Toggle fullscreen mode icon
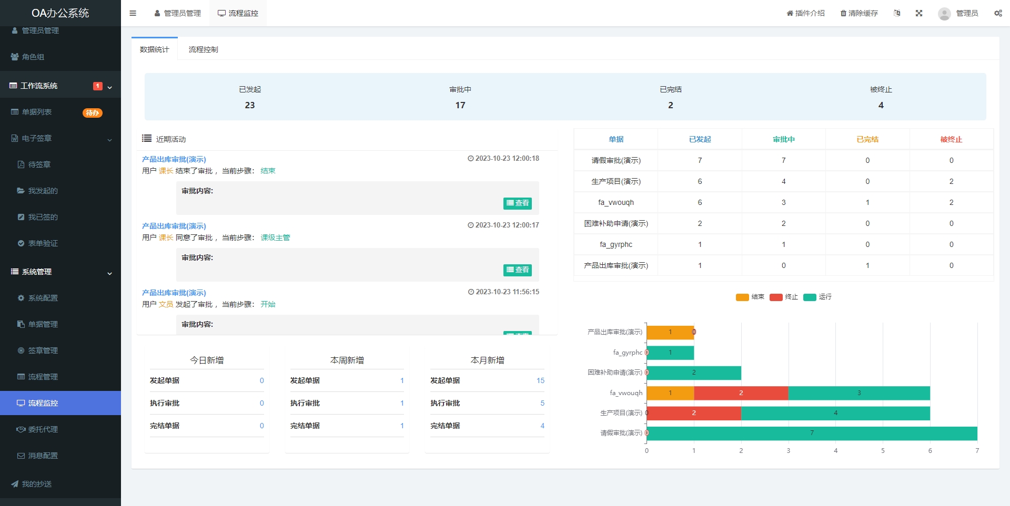Viewport: 1010px width, 506px height. coord(919,13)
